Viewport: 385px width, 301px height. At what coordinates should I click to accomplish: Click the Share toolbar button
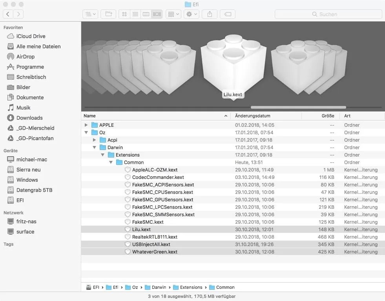coord(210,14)
